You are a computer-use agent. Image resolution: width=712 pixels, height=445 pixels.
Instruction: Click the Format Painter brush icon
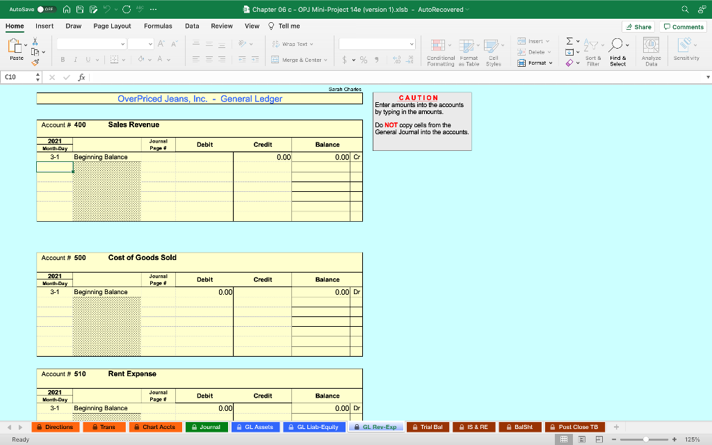35,63
